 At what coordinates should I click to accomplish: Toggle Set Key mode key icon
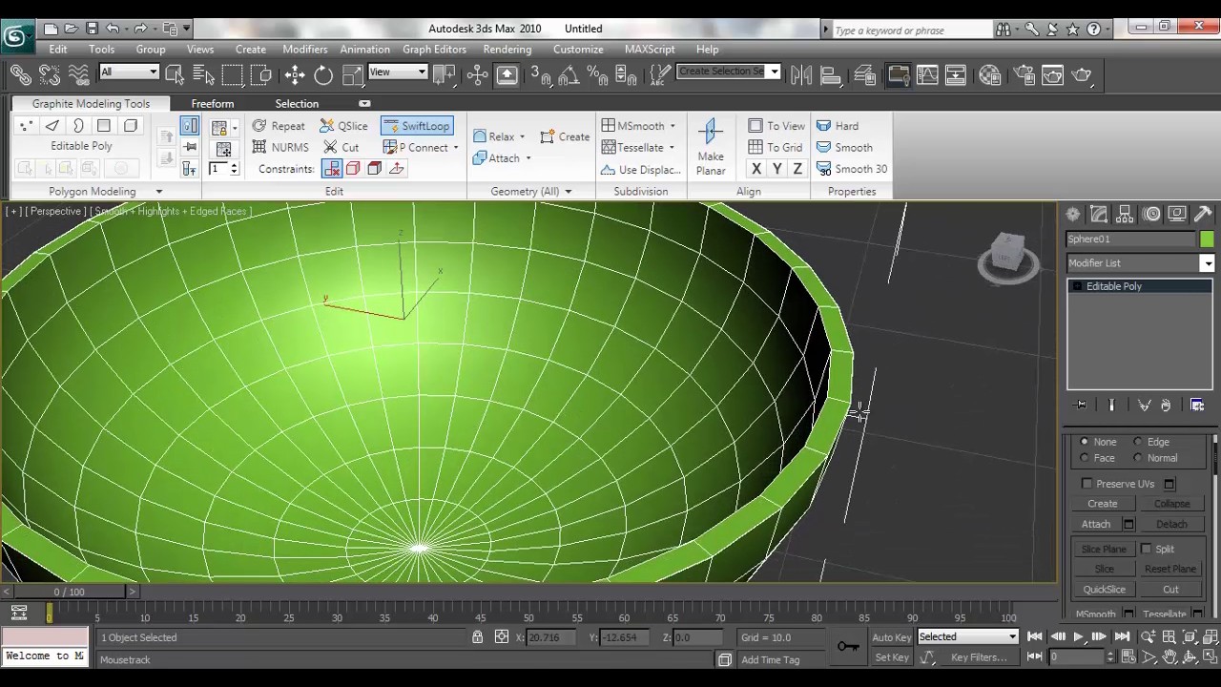tap(847, 647)
